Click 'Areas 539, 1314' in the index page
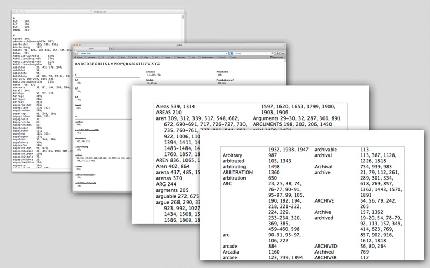The width and height of the screenshot is (430, 268). click(175, 106)
